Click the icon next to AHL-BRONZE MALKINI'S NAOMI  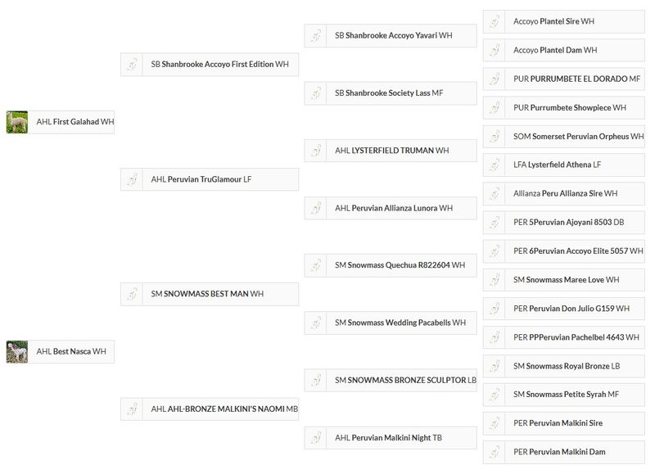132,409
